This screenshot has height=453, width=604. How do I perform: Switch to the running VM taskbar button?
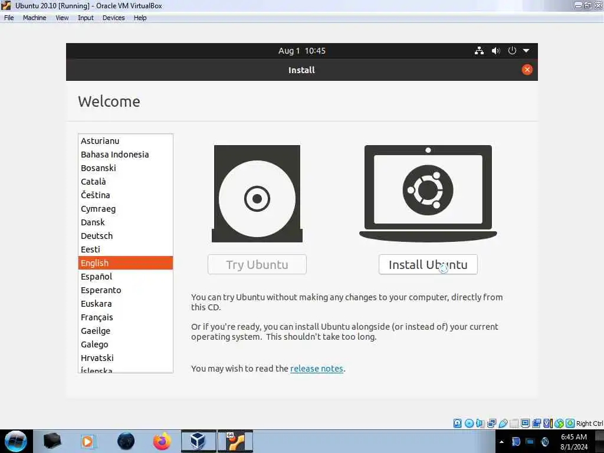point(235,441)
